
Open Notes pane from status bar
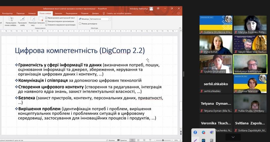pyautogui.click(x=111, y=140)
